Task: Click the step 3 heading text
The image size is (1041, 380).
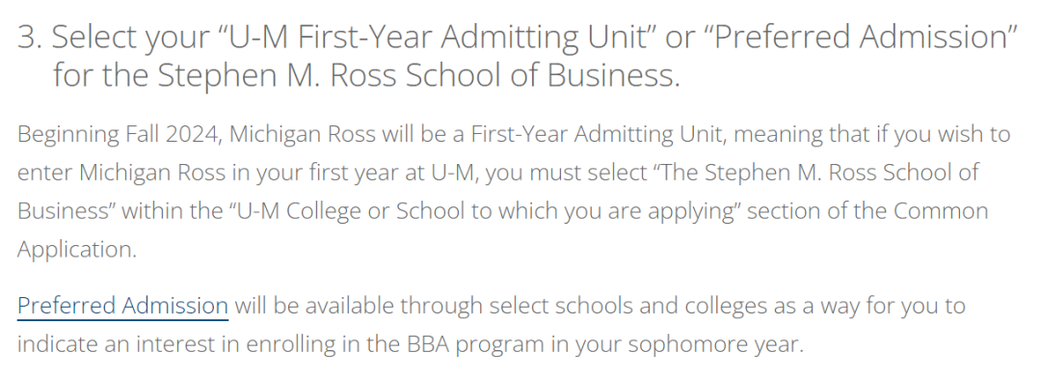Action: [518, 56]
